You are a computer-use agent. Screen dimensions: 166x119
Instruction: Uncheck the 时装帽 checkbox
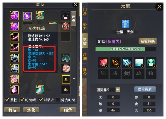pyautogui.click(x=22, y=100)
